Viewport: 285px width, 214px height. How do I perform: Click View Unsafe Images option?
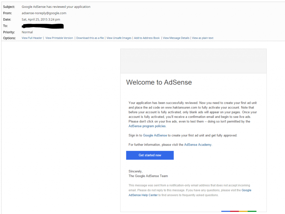(119, 38)
